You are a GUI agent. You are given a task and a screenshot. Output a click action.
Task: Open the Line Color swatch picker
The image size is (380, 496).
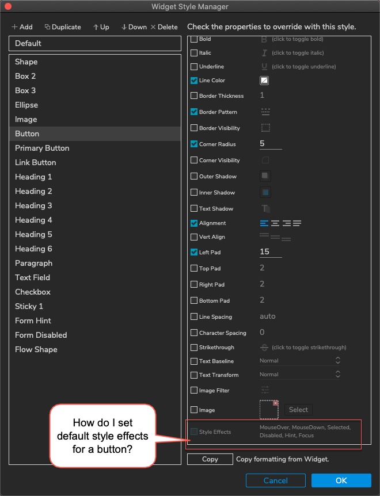264,80
